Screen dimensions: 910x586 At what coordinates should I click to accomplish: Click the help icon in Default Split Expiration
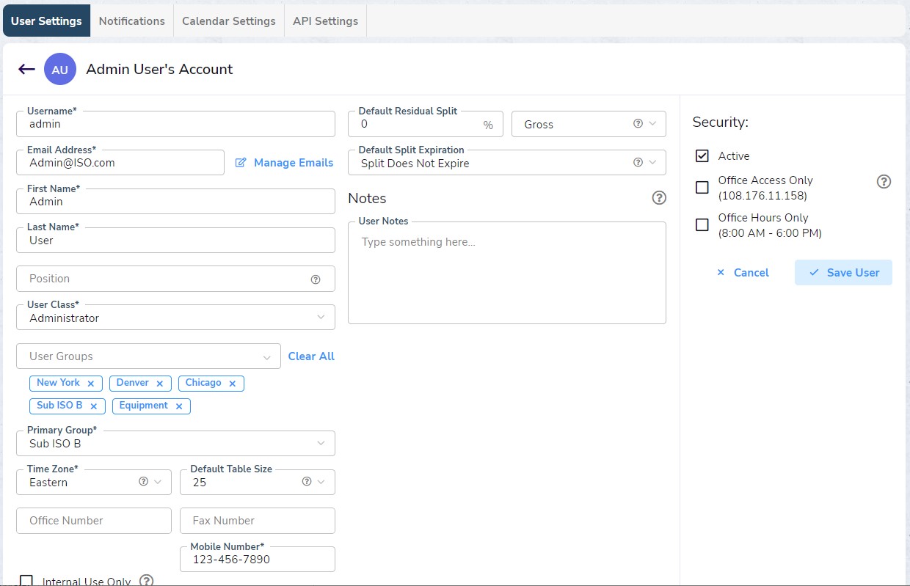click(x=638, y=163)
